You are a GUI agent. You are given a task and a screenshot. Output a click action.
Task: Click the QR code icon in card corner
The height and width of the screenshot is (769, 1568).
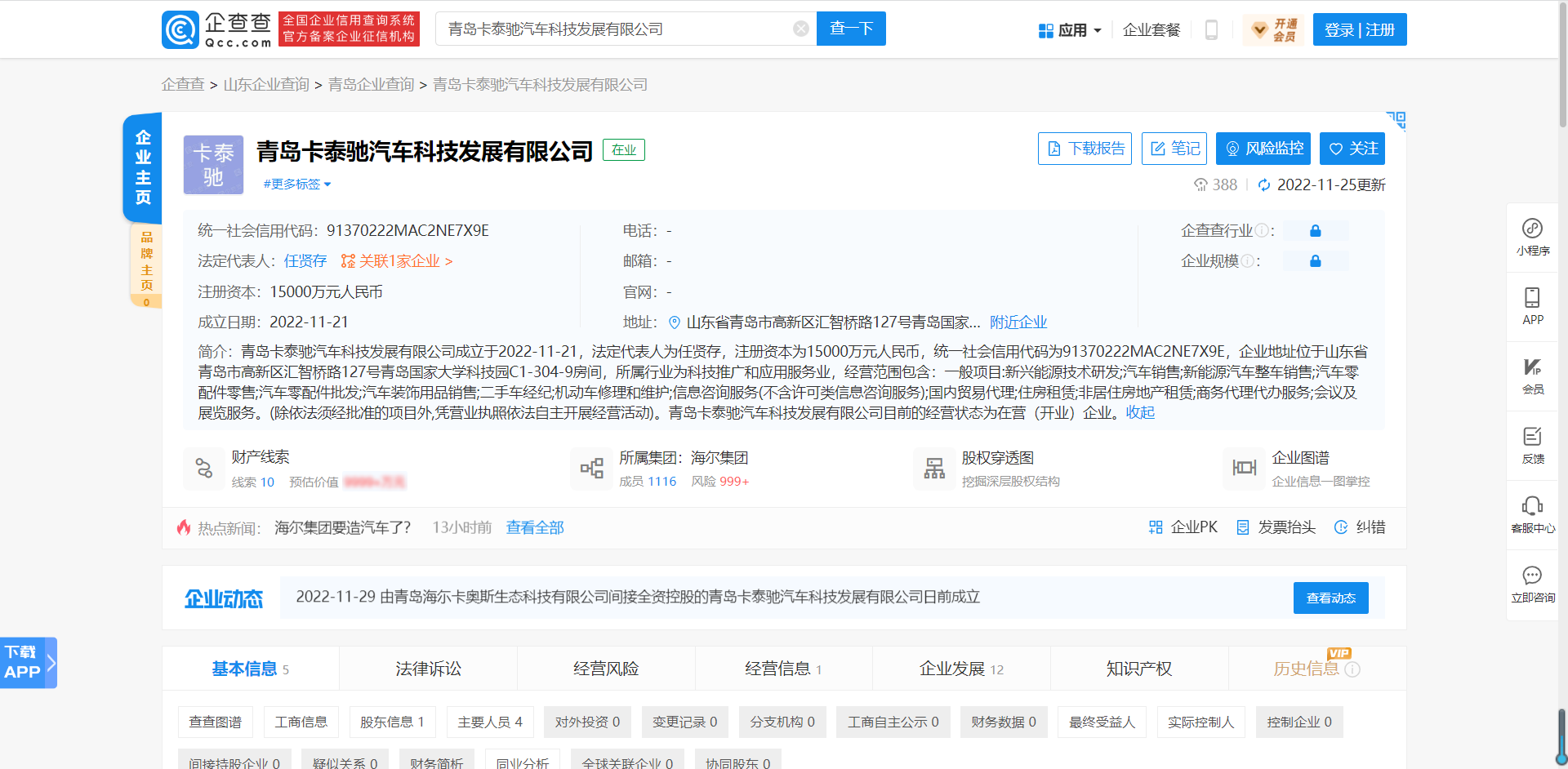tap(1396, 121)
